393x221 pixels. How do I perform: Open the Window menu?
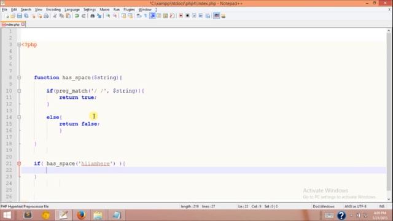(145, 10)
